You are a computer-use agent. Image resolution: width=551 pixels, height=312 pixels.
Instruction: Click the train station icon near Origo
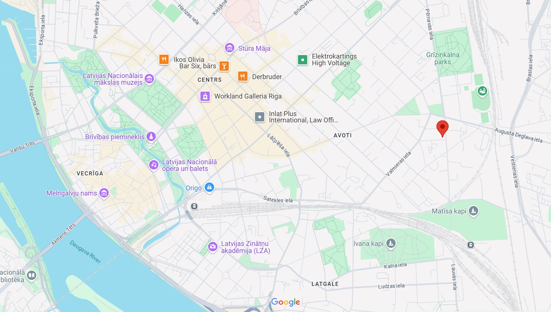pos(194,206)
